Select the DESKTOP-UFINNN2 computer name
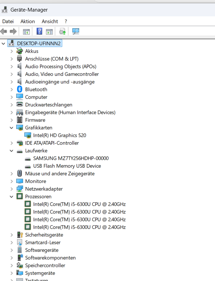The height and width of the screenshot is (281, 215). point(39,43)
